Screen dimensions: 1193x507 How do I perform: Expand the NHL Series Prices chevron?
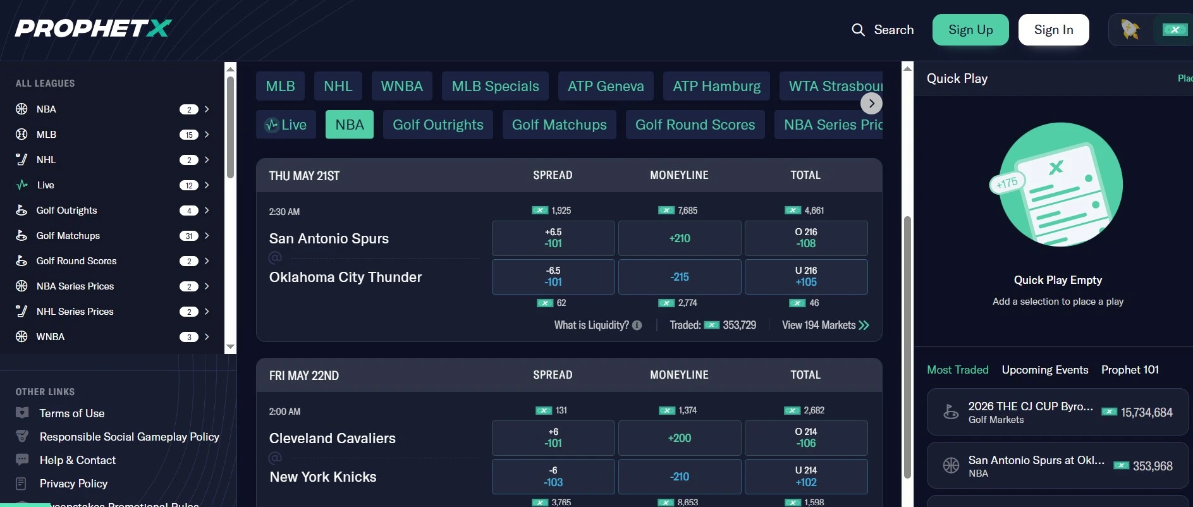207,311
